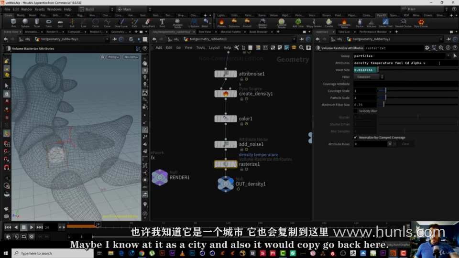Image resolution: width=459 pixels, height=258 pixels.
Task: Select the Tube shelf tool
Action: 37,22
